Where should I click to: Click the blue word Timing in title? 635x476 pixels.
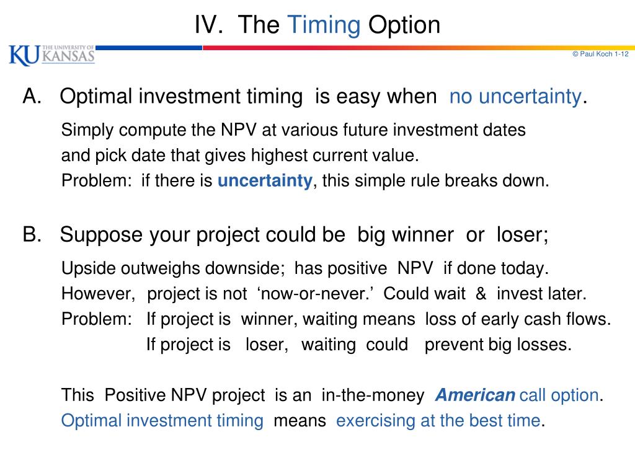(324, 25)
